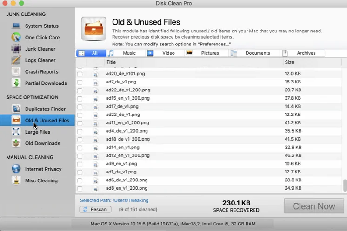Check the box for ad1_de_v1.png

[80, 172]
